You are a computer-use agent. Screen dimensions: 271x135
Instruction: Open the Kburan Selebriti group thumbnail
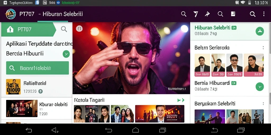click(x=22, y=108)
